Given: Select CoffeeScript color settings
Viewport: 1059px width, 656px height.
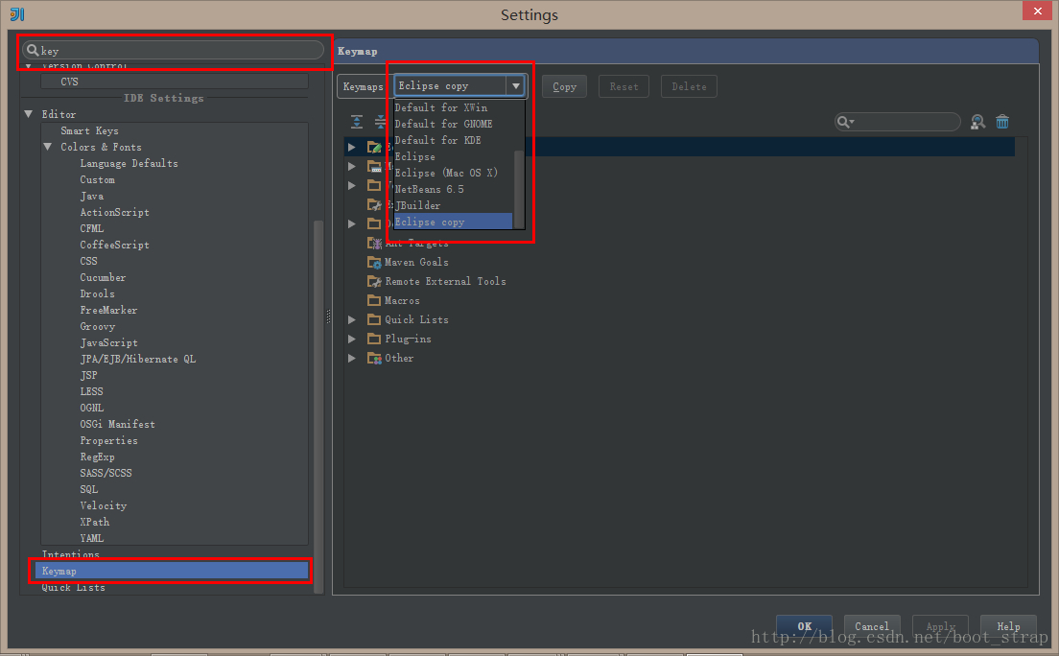Looking at the screenshot, I should pos(115,245).
